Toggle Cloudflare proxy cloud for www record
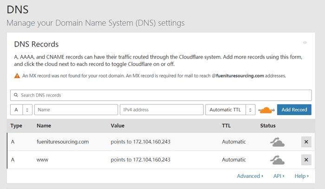Viewport: 325px width, 189px height. click(x=277, y=160)
